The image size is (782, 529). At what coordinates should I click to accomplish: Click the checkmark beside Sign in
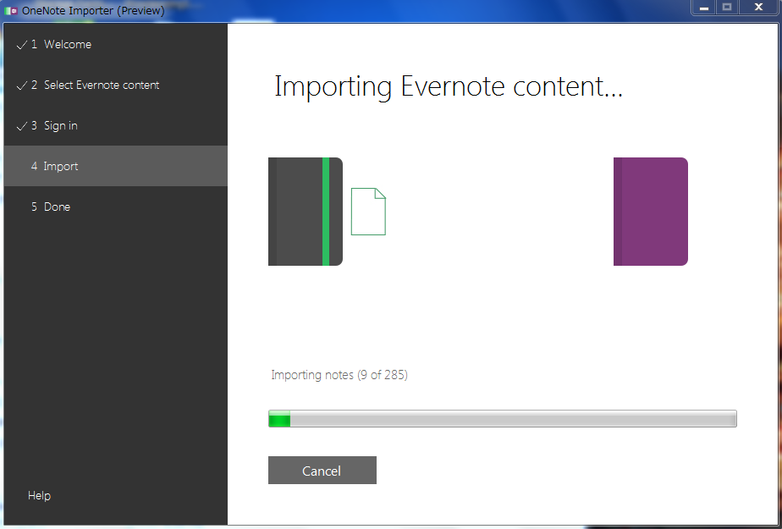pyautogui.click(x=21, y=126)
